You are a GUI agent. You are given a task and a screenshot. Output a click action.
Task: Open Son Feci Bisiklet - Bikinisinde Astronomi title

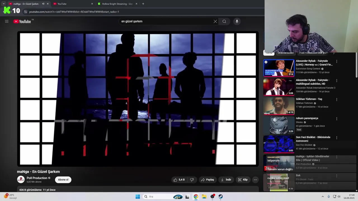point(313,139)
